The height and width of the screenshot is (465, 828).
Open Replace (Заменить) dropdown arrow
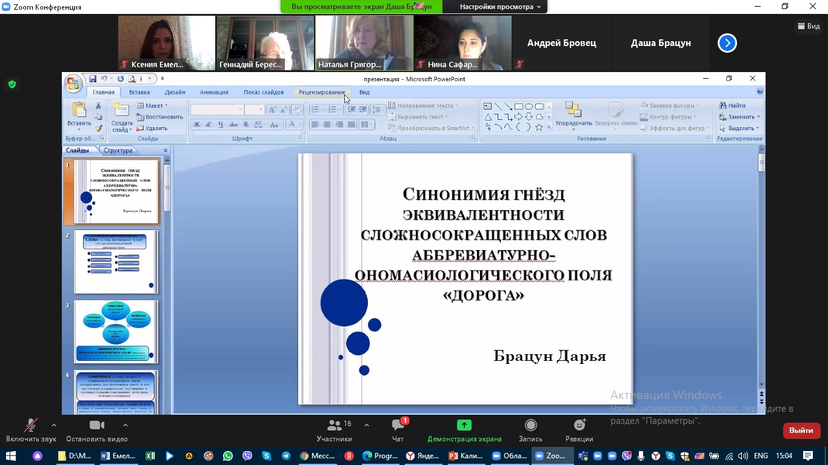pos(758,117)
